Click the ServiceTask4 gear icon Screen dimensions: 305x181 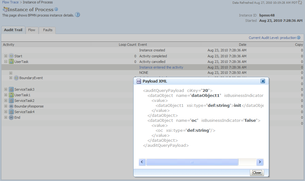[x=11, y=112]
